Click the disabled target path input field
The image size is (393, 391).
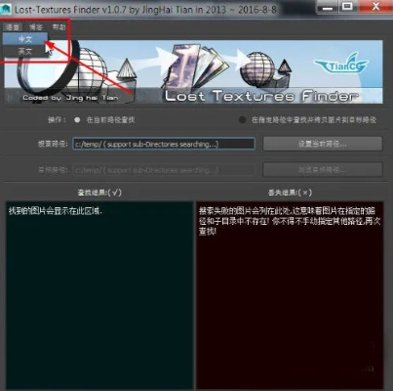(164, 170)
